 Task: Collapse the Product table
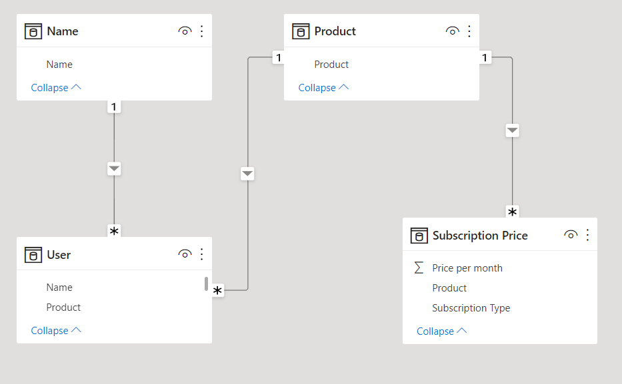(323, 87)
